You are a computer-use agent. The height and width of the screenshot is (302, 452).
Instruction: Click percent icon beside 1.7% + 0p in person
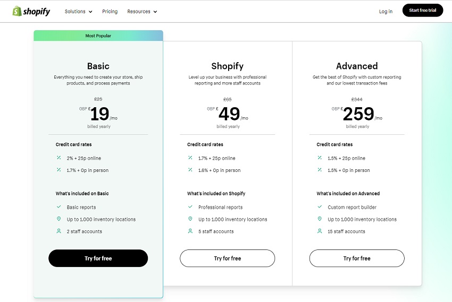tap(59, 170)
